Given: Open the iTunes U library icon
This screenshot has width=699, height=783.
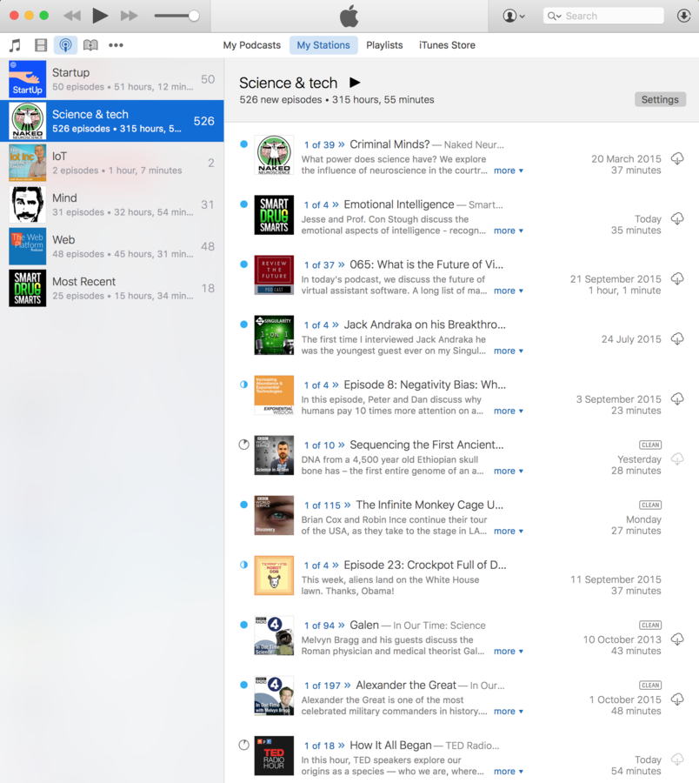Looking at the screenshot, I should (x=90, y=45).
